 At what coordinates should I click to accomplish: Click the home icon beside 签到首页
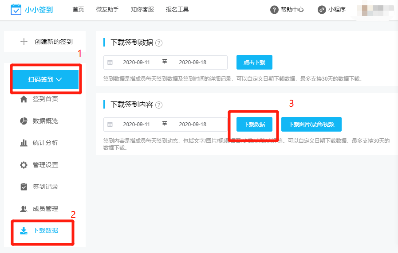[24, 99]
